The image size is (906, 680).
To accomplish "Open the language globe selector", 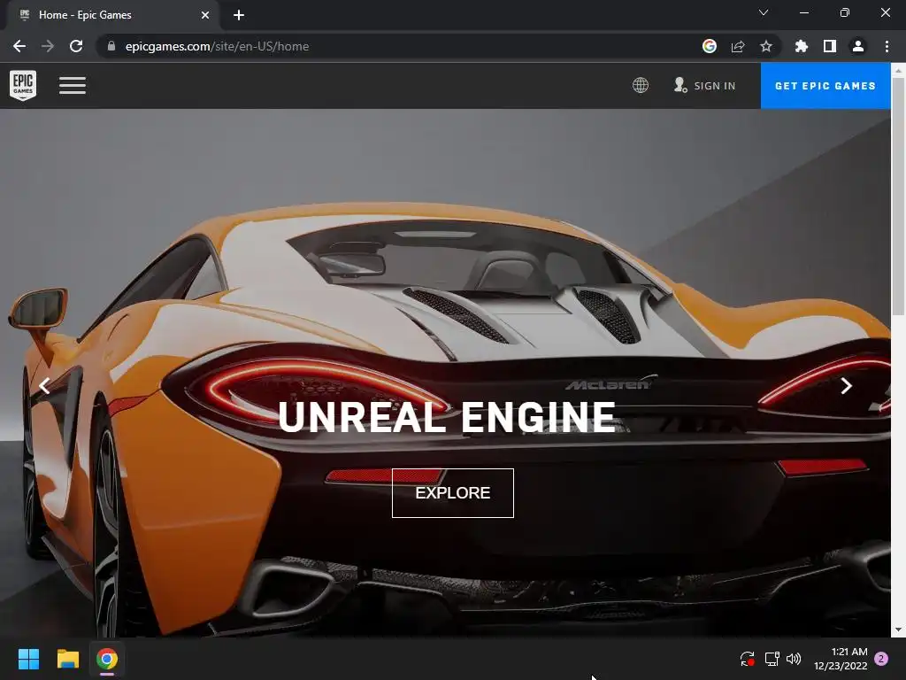I will [x=641, y=86].
